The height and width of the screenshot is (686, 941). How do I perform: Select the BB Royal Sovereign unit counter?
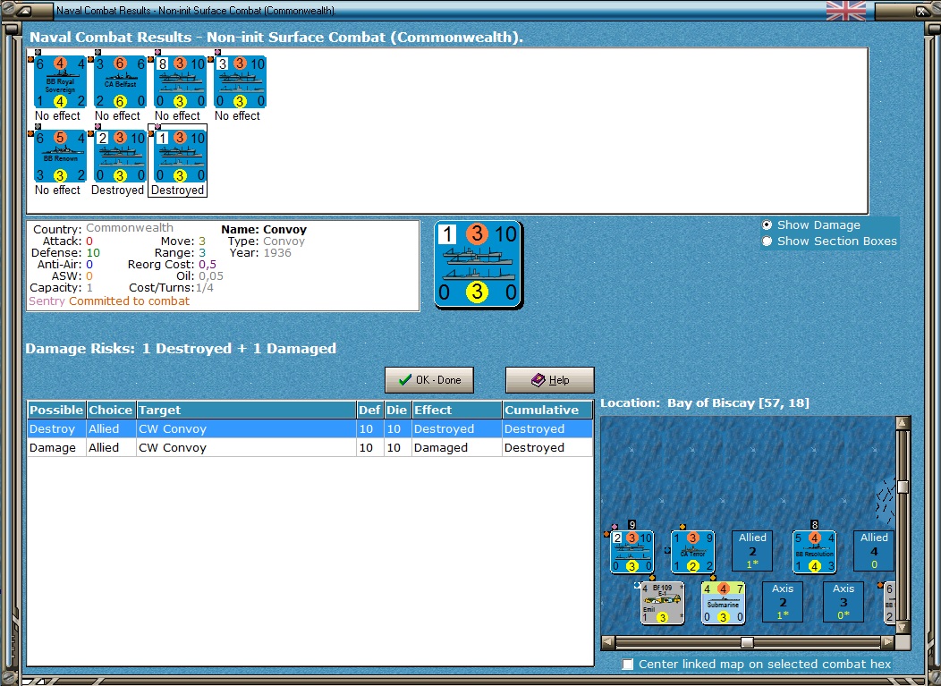(x=60, y=82)
